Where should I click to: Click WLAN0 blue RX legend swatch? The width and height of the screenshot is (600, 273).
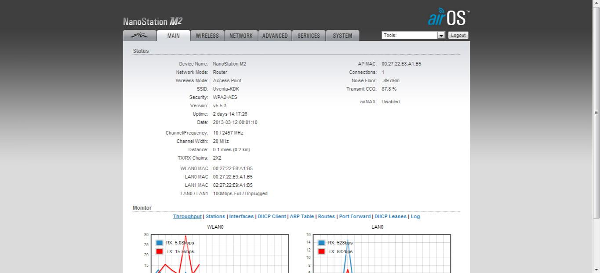pos(160,243)
